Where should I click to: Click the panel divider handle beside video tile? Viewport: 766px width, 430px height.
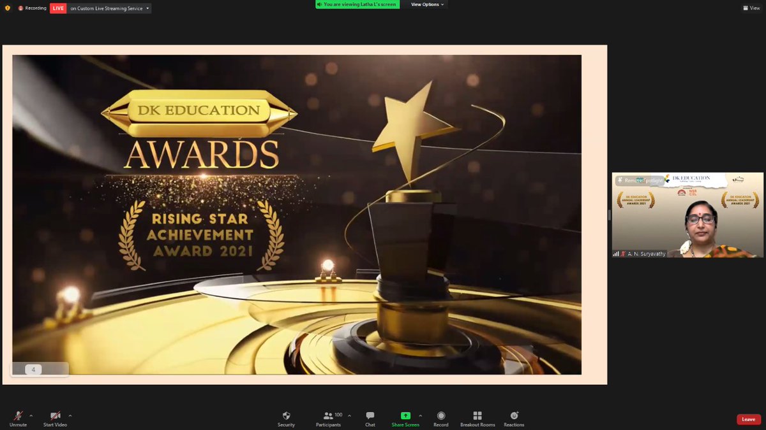coord(609,215)
